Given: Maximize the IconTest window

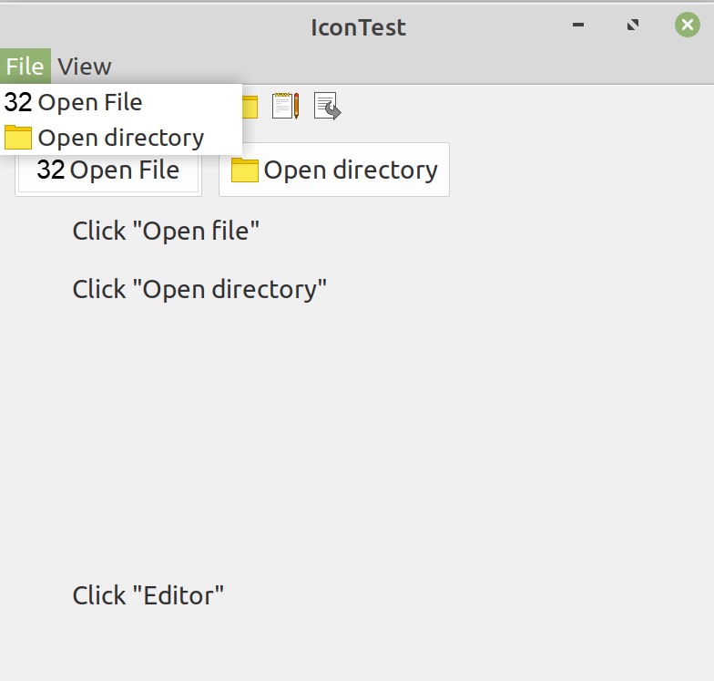Looking at the screenshot, I should [633, 25].
